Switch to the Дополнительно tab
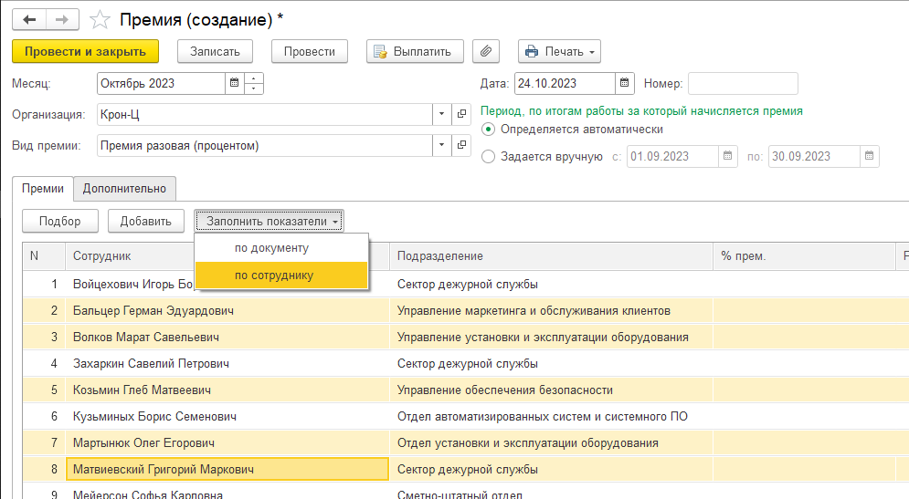 (124, 188)
